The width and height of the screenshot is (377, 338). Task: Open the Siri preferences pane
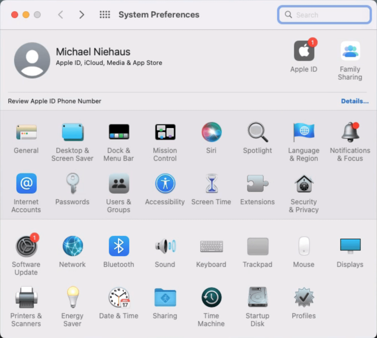click(211, 133)
